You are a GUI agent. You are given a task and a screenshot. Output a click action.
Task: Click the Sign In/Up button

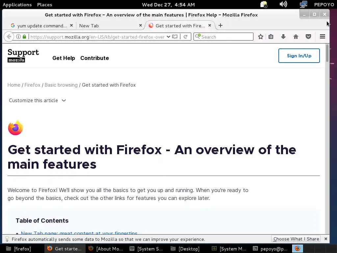coord(299,56)
